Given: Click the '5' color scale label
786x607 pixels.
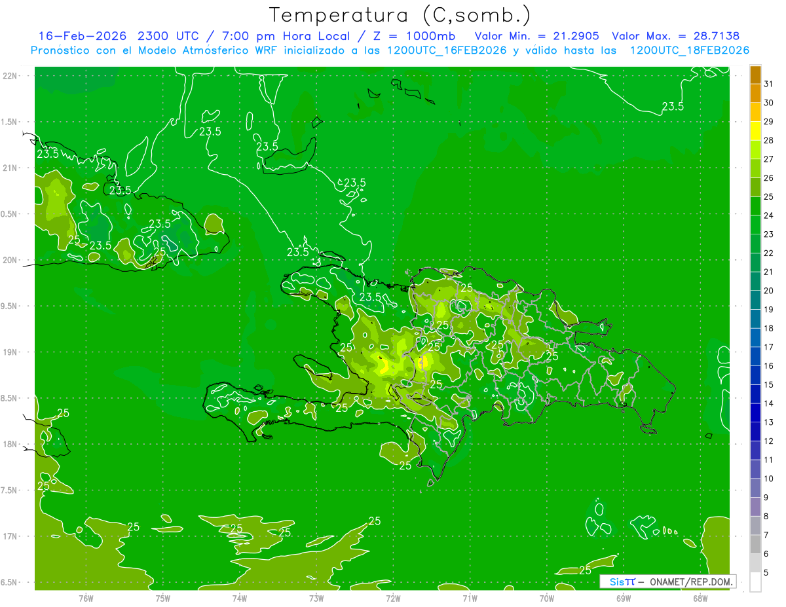Looking at the screenshot, I should (x=766, y=573).
